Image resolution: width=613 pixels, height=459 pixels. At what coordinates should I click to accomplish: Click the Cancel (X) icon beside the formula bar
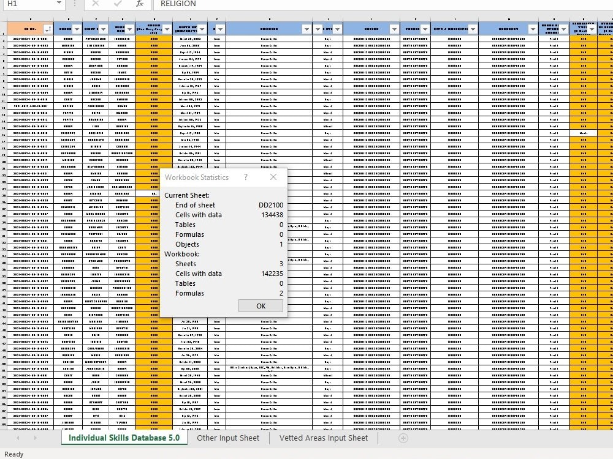pyautogui.click(x=95, y=4)
